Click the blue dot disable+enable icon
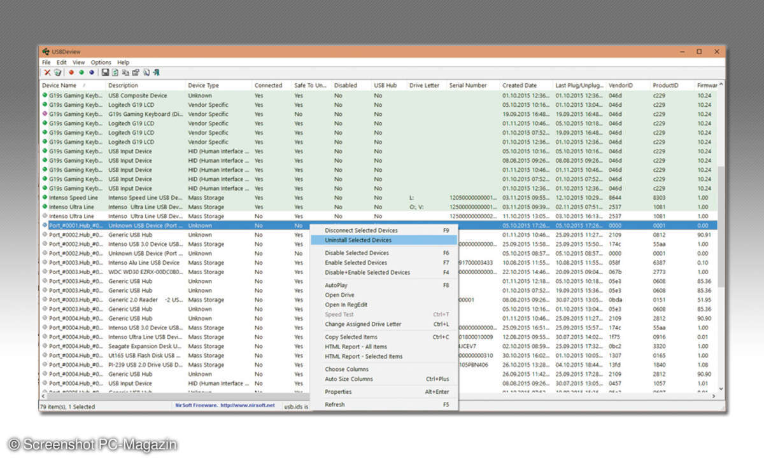Image resolution: width=764 pixels, height=458 pixels. coord(91,73)
